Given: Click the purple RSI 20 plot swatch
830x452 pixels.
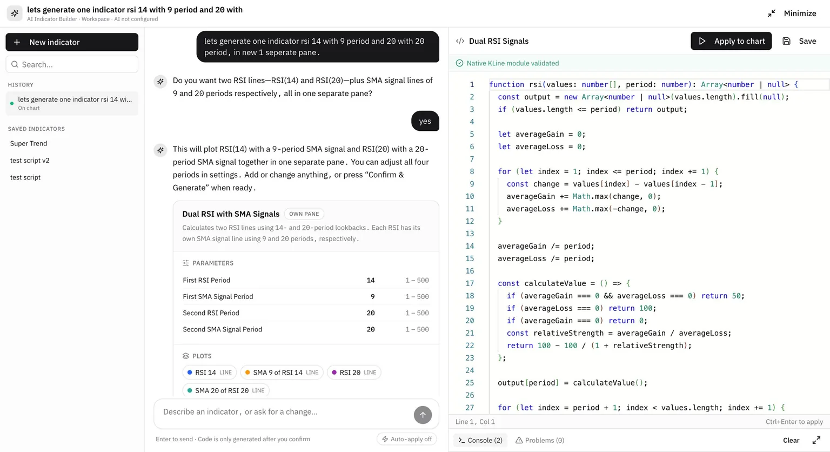Looking at the screenshot, I should click(x=334, y=373).
